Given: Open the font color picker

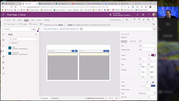Looking at the screenshot, I should (x=147, y=82).
